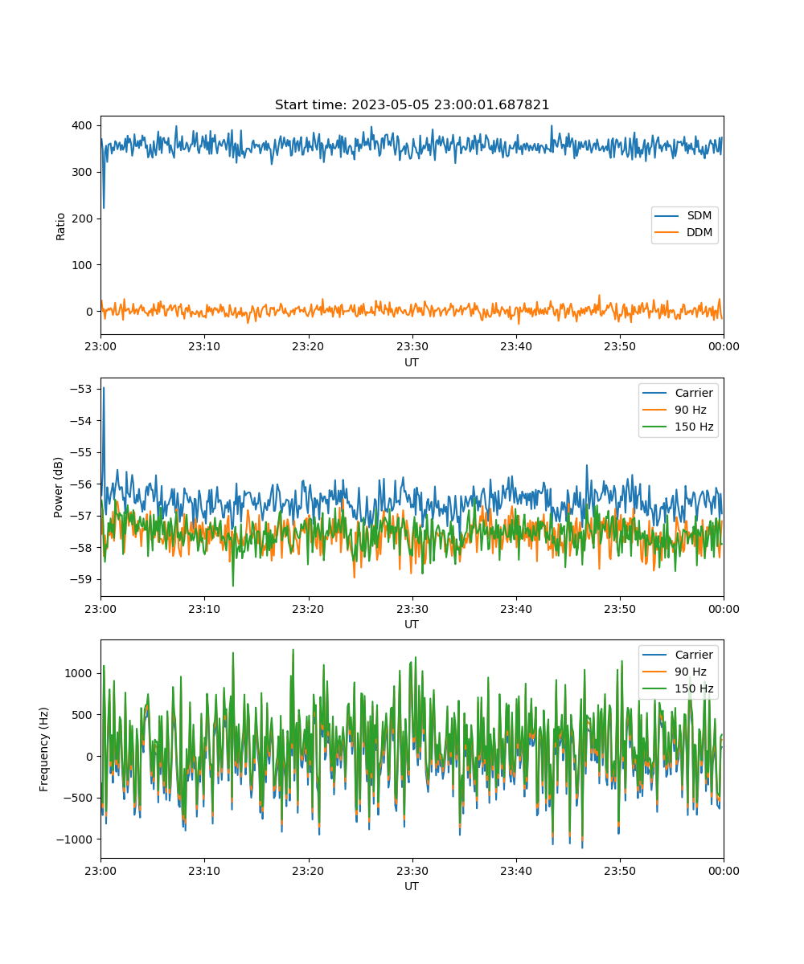The height and width of the screenshot is (964, 804).
Task: Click the '0' tick on the Ratio axis
Action: [91, 312]
